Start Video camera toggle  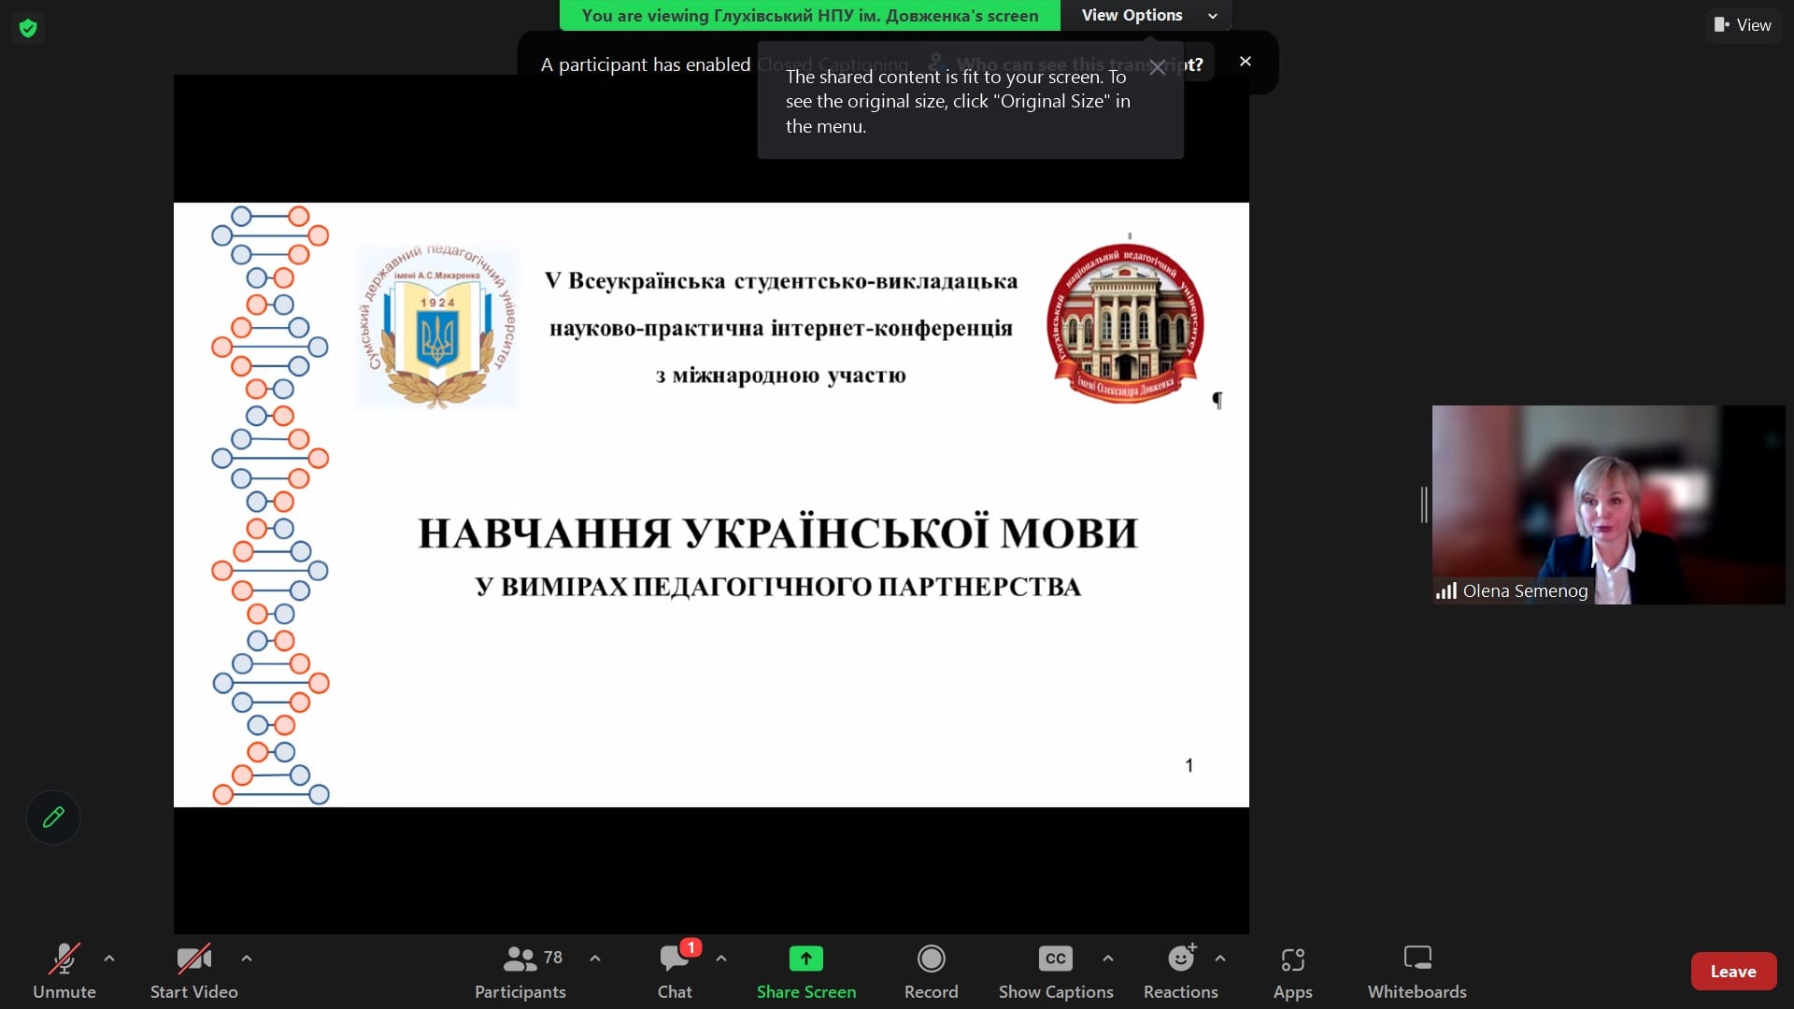(193, 971)
